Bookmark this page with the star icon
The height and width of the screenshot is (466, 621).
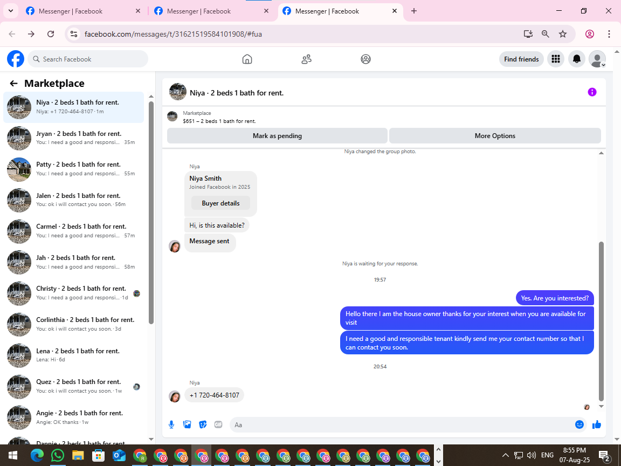tap(563, 34)
